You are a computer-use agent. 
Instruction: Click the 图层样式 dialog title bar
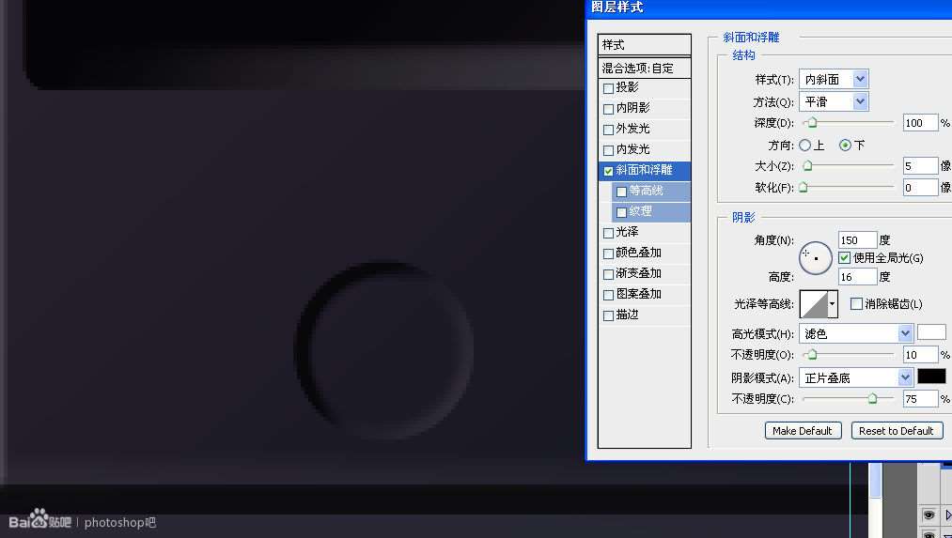(769, 8)
